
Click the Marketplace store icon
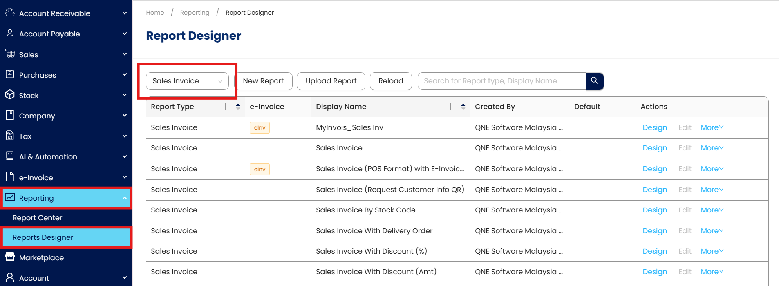10,257
